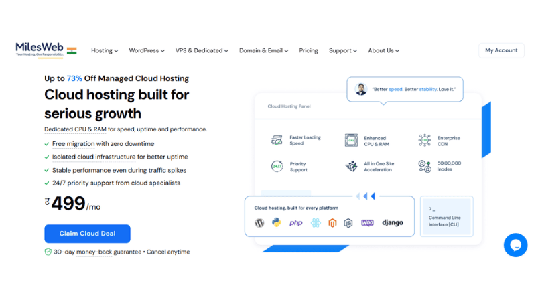Click the ₹499/mo price

coord(72,204)
